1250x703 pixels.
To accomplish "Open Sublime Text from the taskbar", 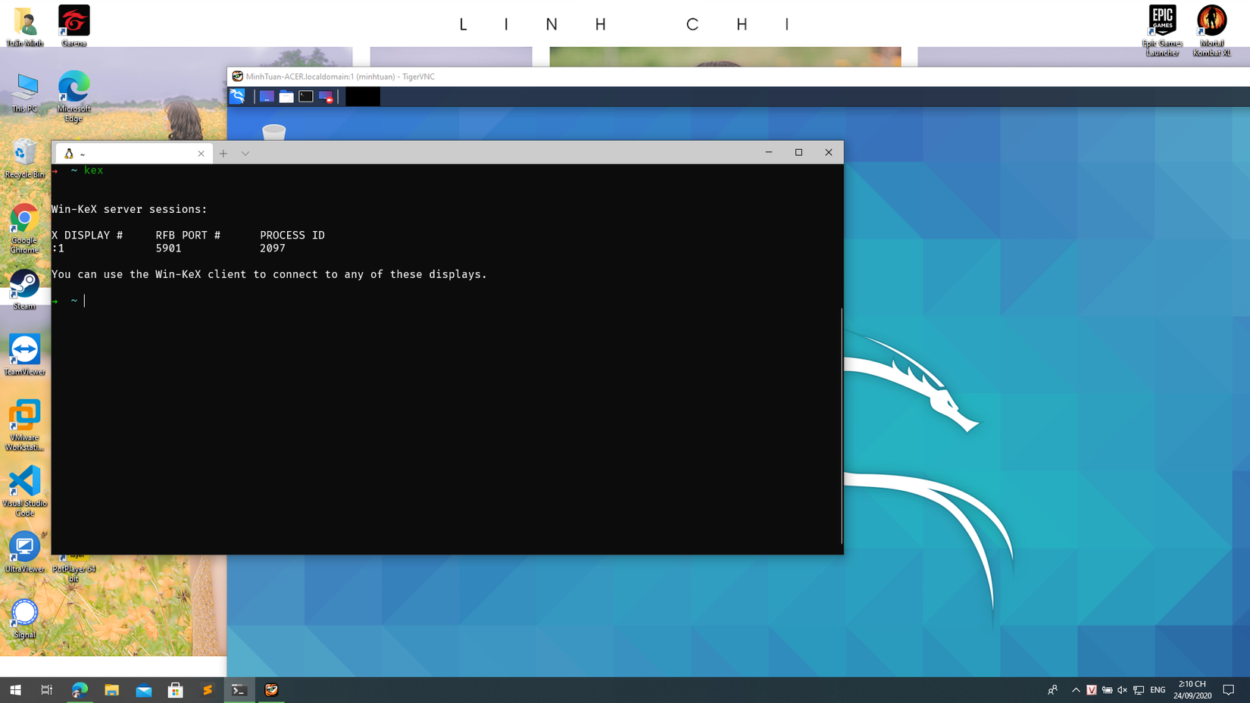I will tap(207, 690).
